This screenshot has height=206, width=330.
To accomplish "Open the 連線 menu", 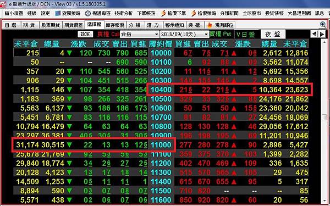I will (x=32, y=13).
